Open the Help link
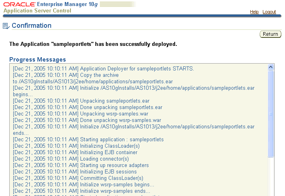 coord(254,12)
